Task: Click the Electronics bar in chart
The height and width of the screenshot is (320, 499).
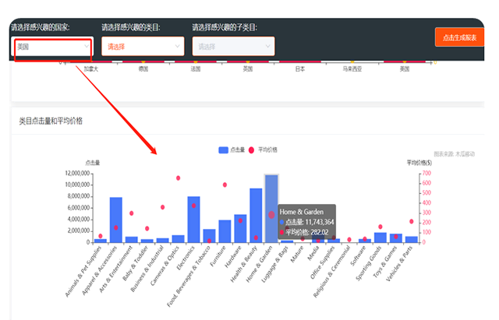Action: 193,220
